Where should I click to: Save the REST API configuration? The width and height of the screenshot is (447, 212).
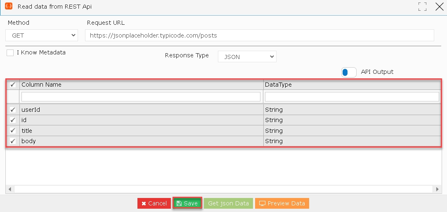coord(187,203)
